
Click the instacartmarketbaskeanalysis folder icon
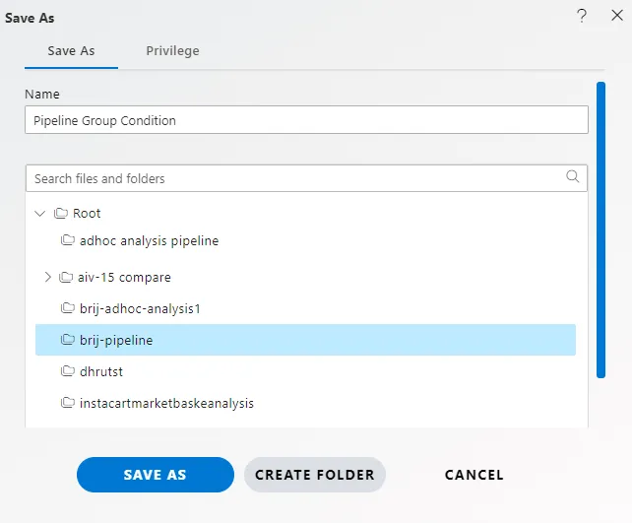[x=68, y=403]
